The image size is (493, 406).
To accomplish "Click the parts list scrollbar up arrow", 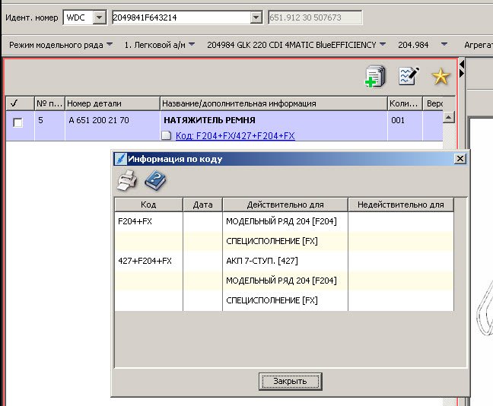I will (x=448, y=118).
